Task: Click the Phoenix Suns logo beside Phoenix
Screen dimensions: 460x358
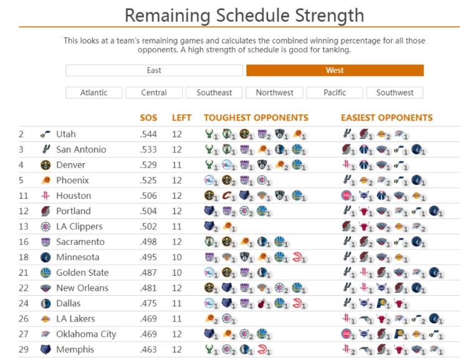Action: pos(46,180)
